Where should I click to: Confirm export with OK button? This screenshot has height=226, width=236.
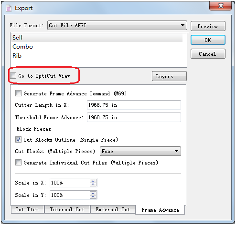pos(208,40)
